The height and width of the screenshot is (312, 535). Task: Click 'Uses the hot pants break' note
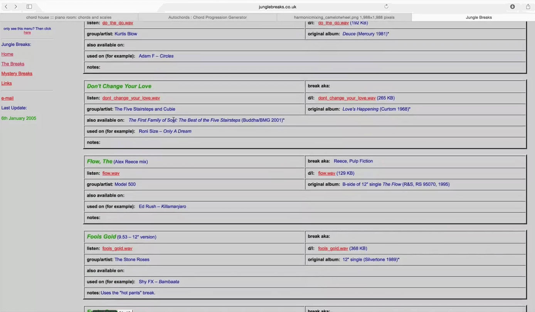[x=128, y=293]
